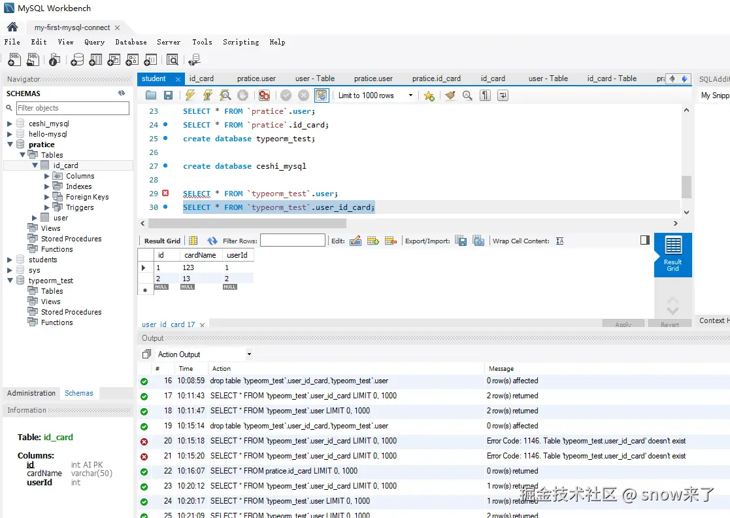Create a new stored procedure icon
Image resolution: width=730 pixels, height=518 pixels.
coord(132,59)
